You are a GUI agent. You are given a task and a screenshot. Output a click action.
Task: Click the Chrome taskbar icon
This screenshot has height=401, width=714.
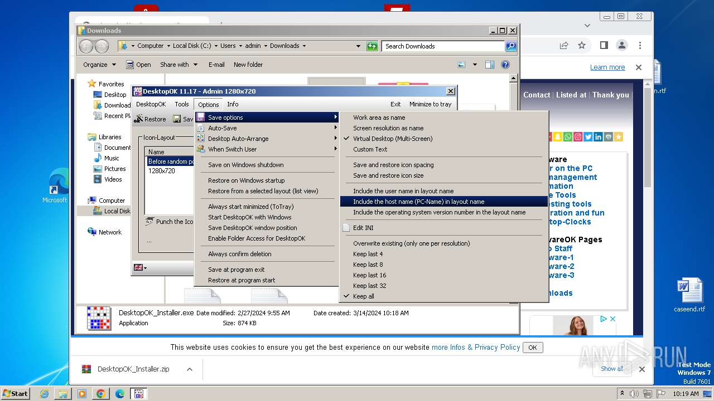click(x=100, y=394)
